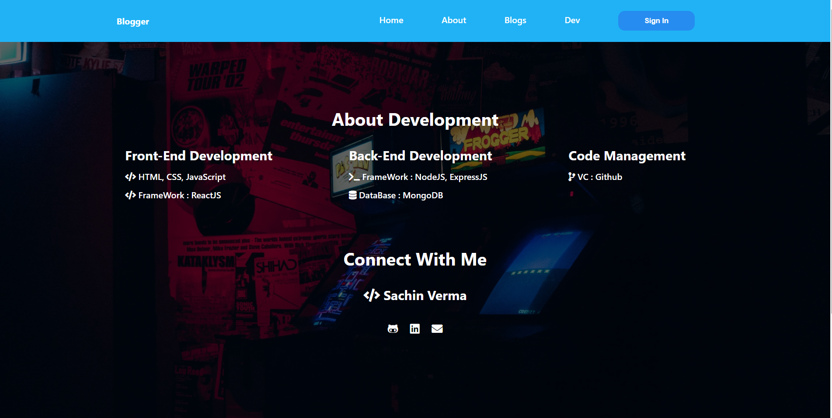Click the text FrameWork : ReactJS
Viewport: 832px width, 418px height.
[x=180, y=195]
